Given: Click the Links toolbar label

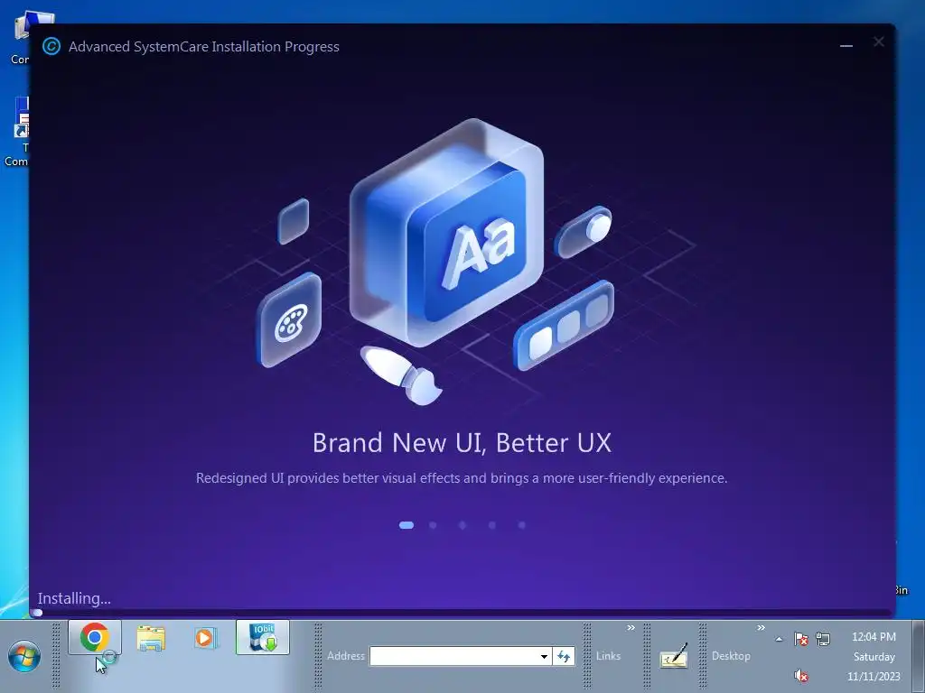Looking at the screenshot, I should coord(608,656).
